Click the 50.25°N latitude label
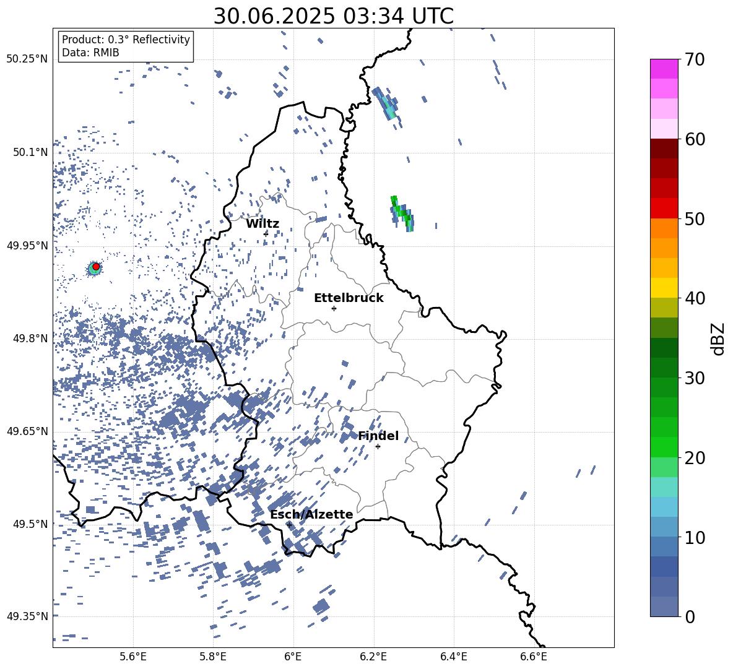This screenshot has width=733, height=669. [27, 59]
